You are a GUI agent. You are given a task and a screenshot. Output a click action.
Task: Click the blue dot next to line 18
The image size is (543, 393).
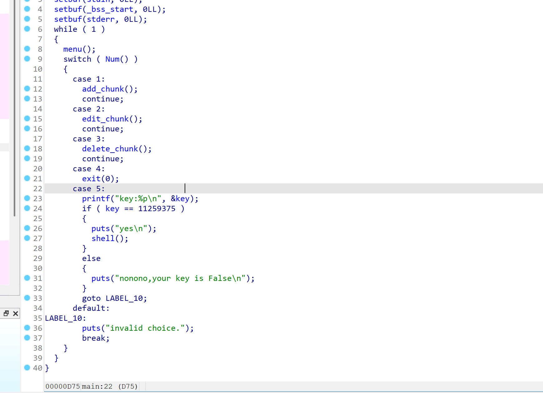27,149
